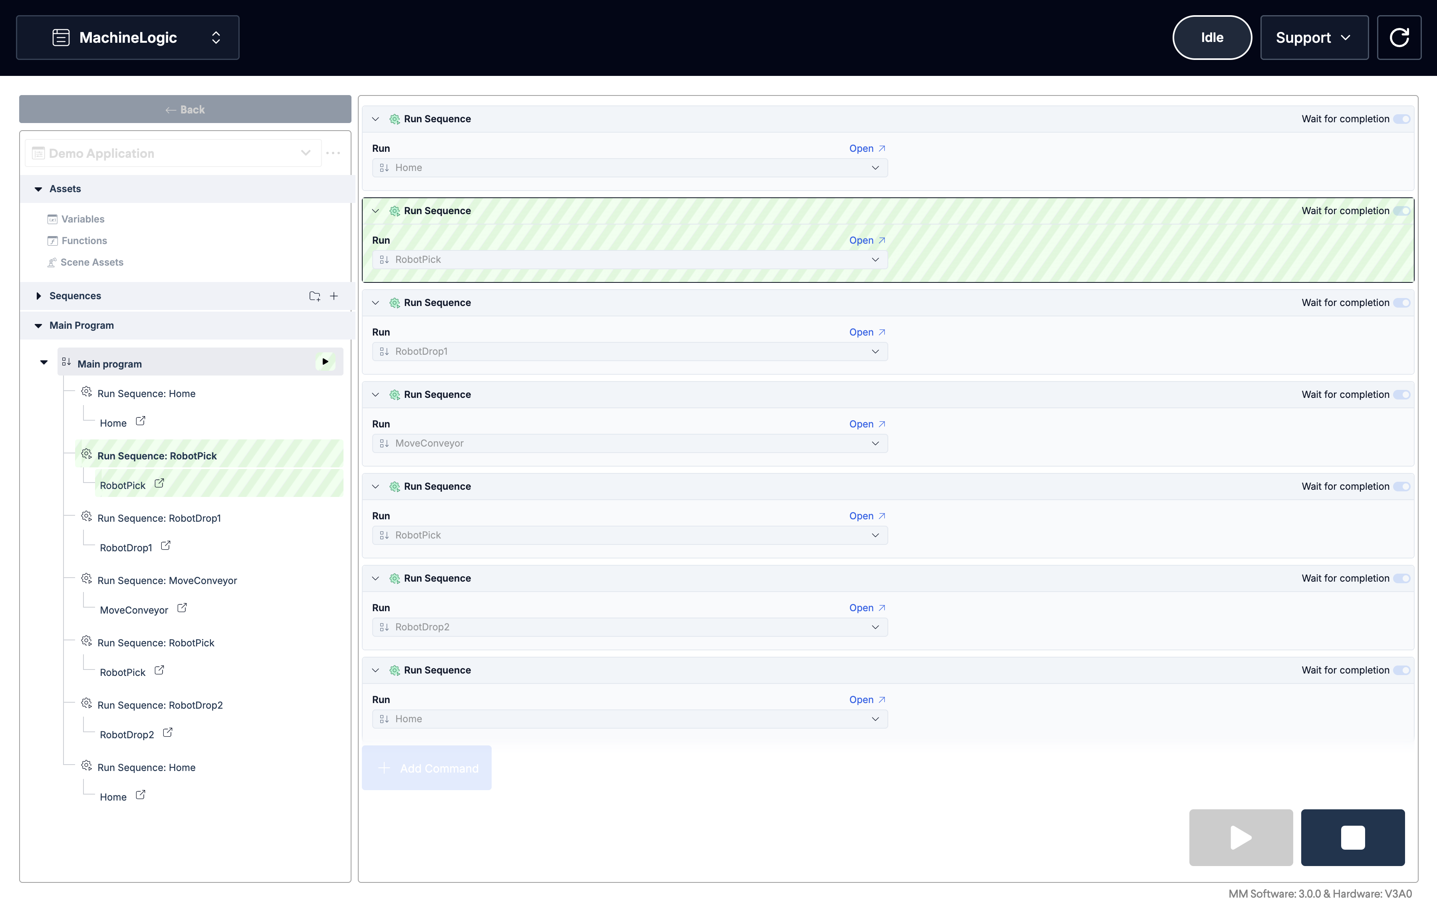Click gear icon on last Home Run Sequence card

[x=395, y=671]
